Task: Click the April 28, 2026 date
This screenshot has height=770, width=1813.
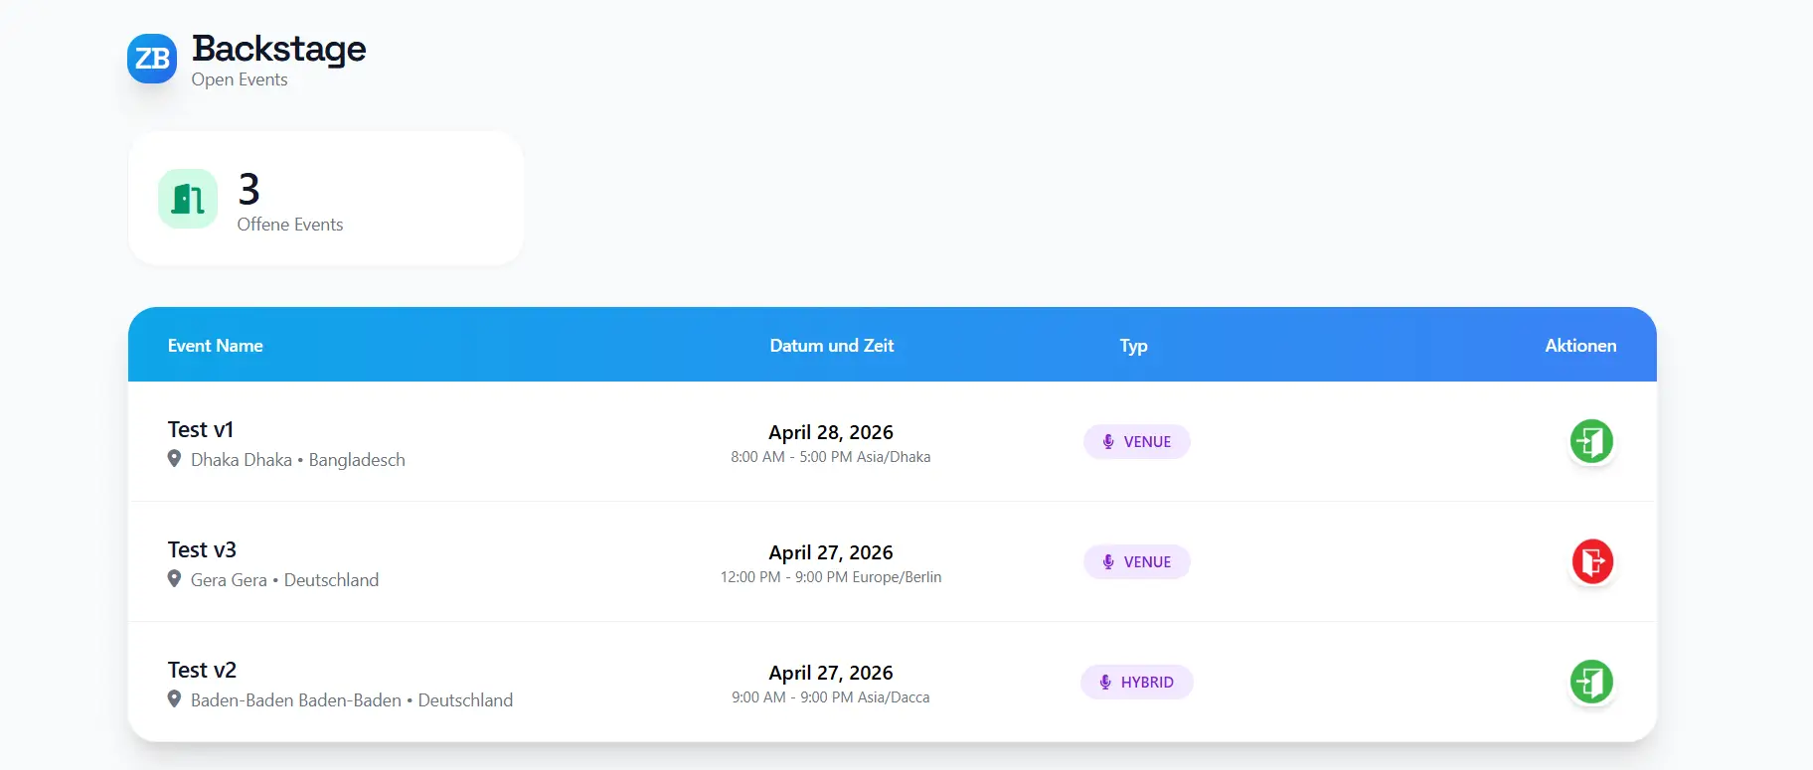Action: 830,432
